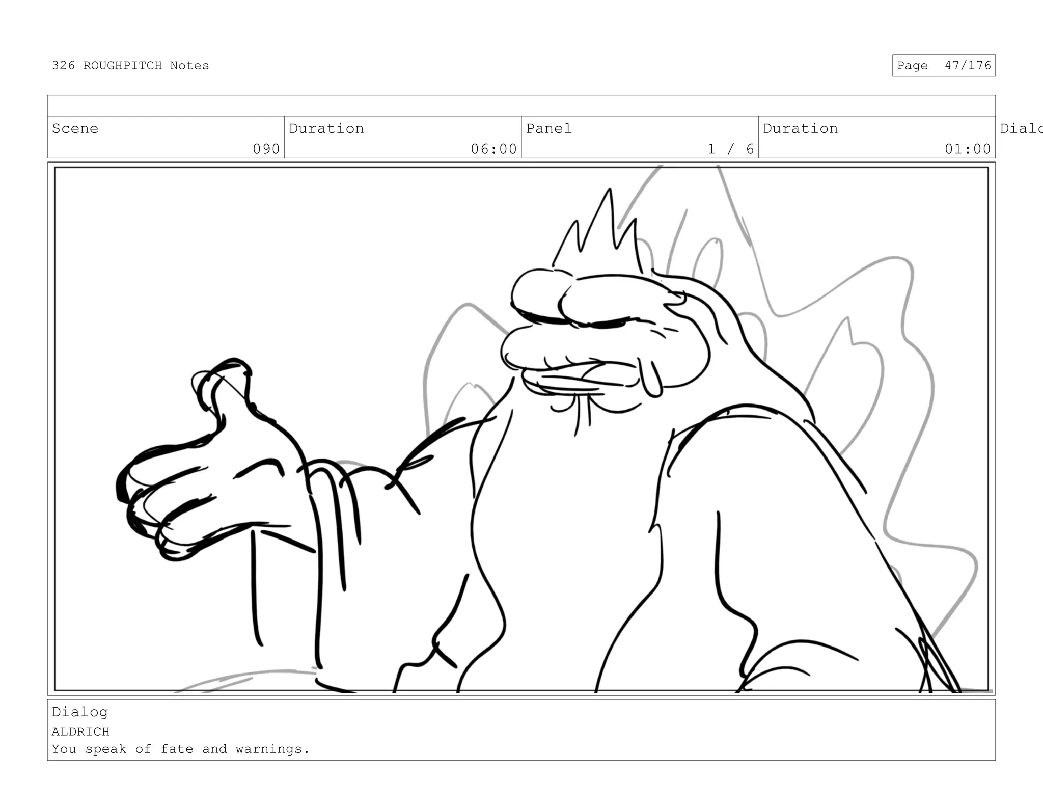Click the scene duration value 06:00

(x=493, y=149)
